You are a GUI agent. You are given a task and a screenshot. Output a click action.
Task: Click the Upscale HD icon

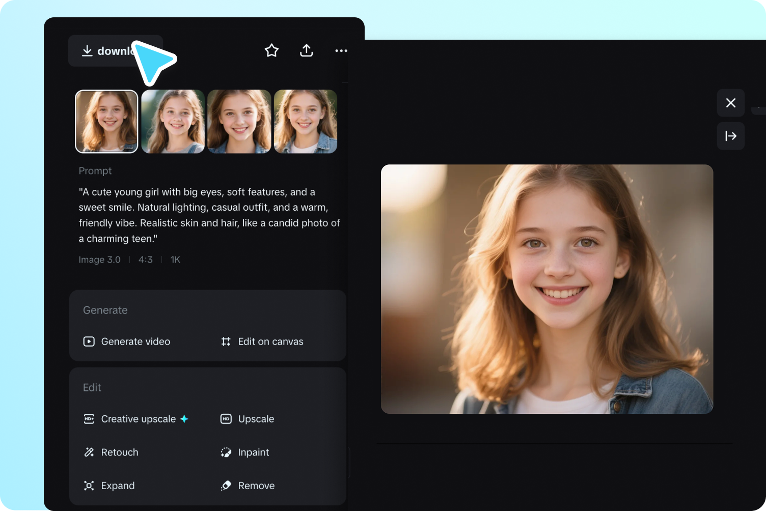coord(226,419)
